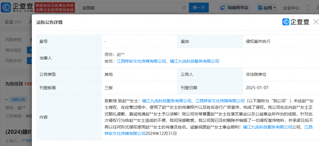Click the Qcc.com logo in header
Screen dimensions: 319x146
[x=17, y=8]
